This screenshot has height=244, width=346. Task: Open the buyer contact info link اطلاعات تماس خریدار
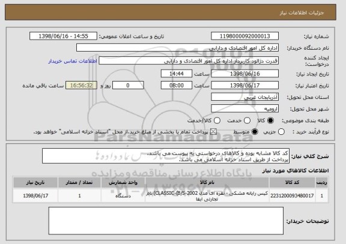point(73,61)
